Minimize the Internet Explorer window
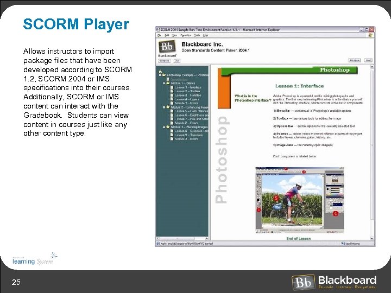Viewport: 391px width, 293px height. (x=362, y=30)
